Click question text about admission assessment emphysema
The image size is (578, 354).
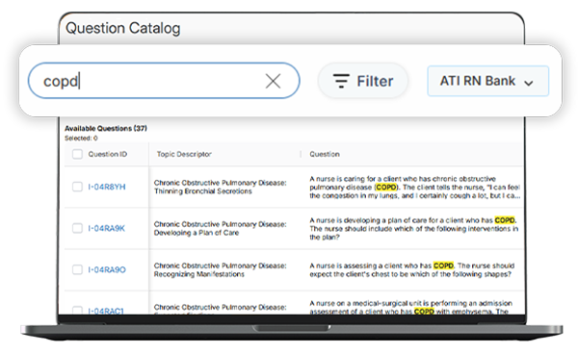pyautogui.click(x=410, y=308)
